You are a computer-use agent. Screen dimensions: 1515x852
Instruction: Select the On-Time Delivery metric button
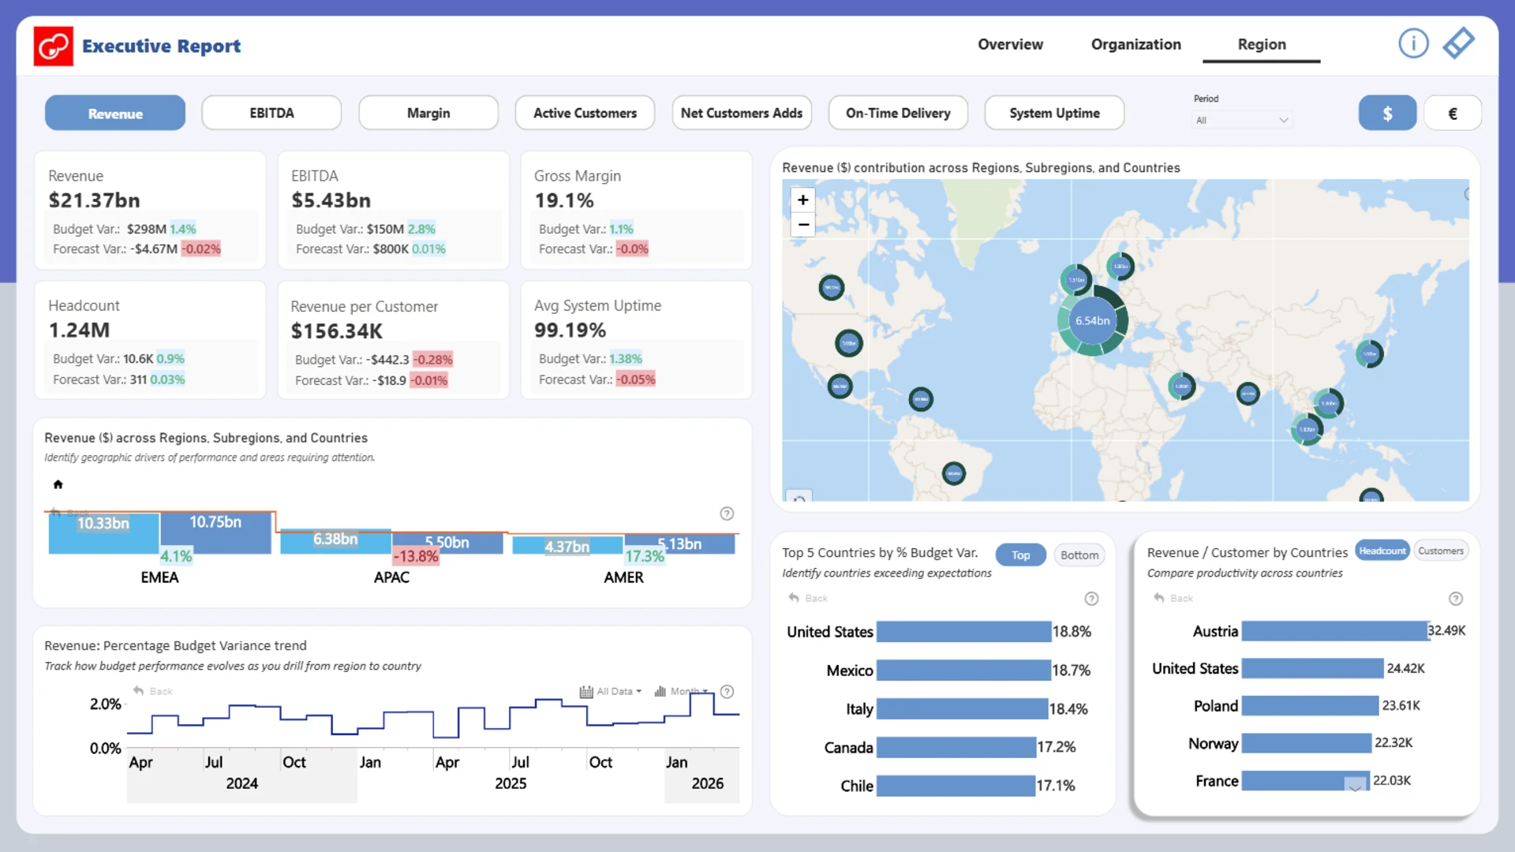[897, 113]
